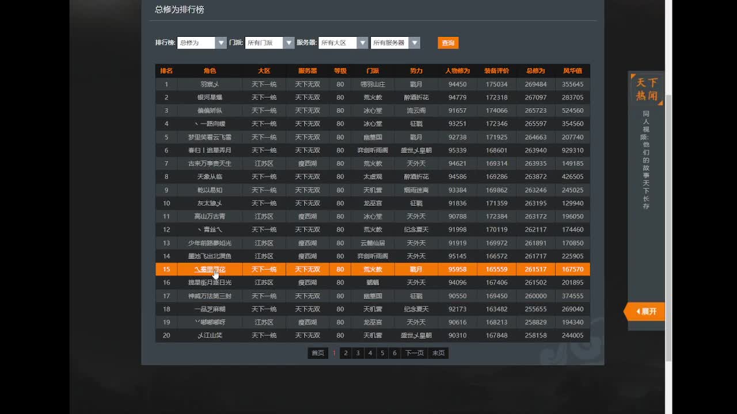This screenshot has width=737, height=414.
Task: Go to page 2 of rankings
Action: [x=345, y=353]
